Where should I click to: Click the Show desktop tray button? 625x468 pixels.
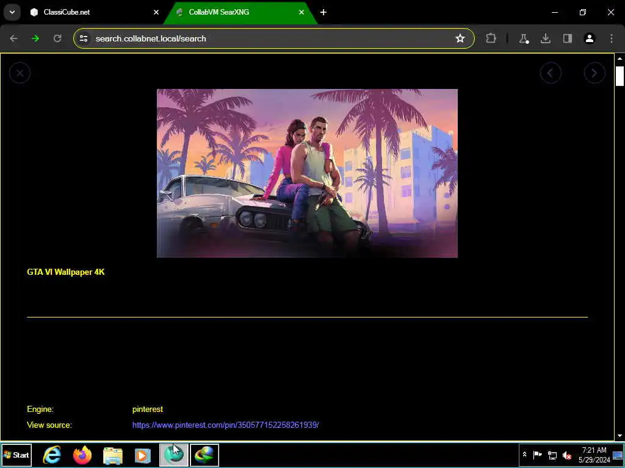tap(618, 455)
